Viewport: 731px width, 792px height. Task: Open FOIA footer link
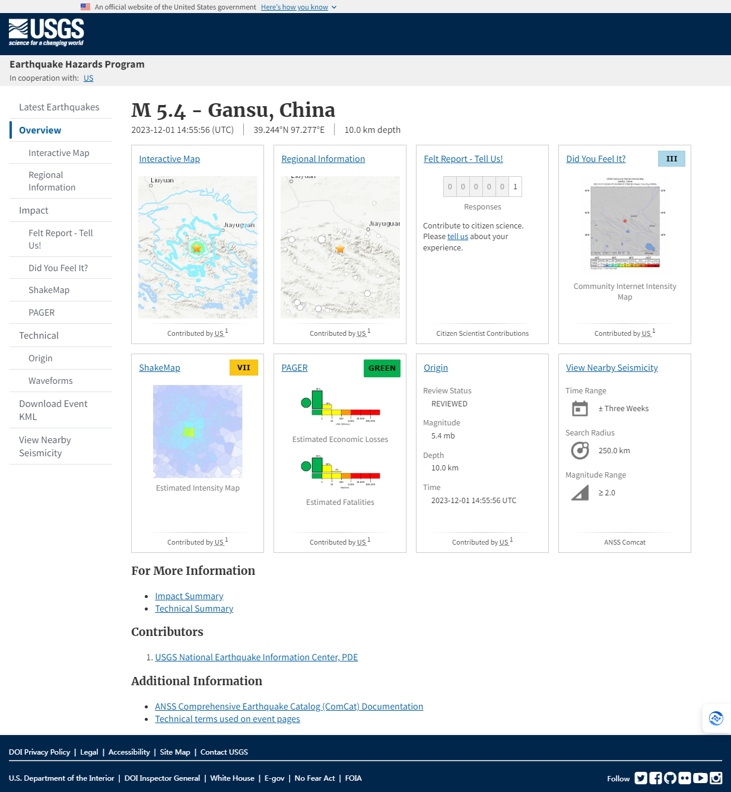point(353,778)
